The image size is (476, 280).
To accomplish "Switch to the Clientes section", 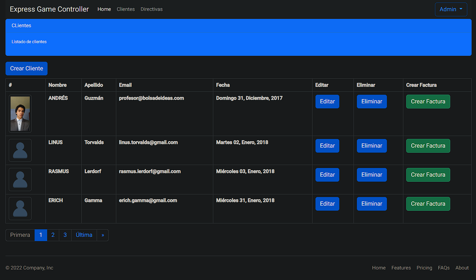I will pos(126,9).
